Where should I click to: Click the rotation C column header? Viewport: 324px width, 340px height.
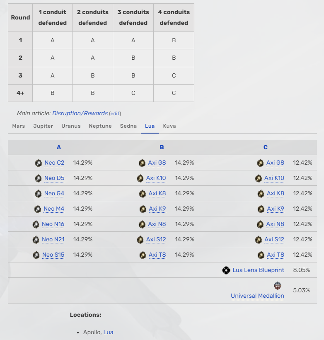point(266,147)
